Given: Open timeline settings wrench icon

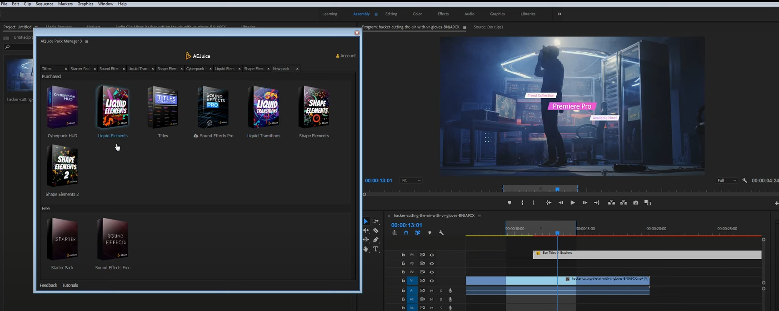Looking at the screenshot, I should [x=441, y=233].
